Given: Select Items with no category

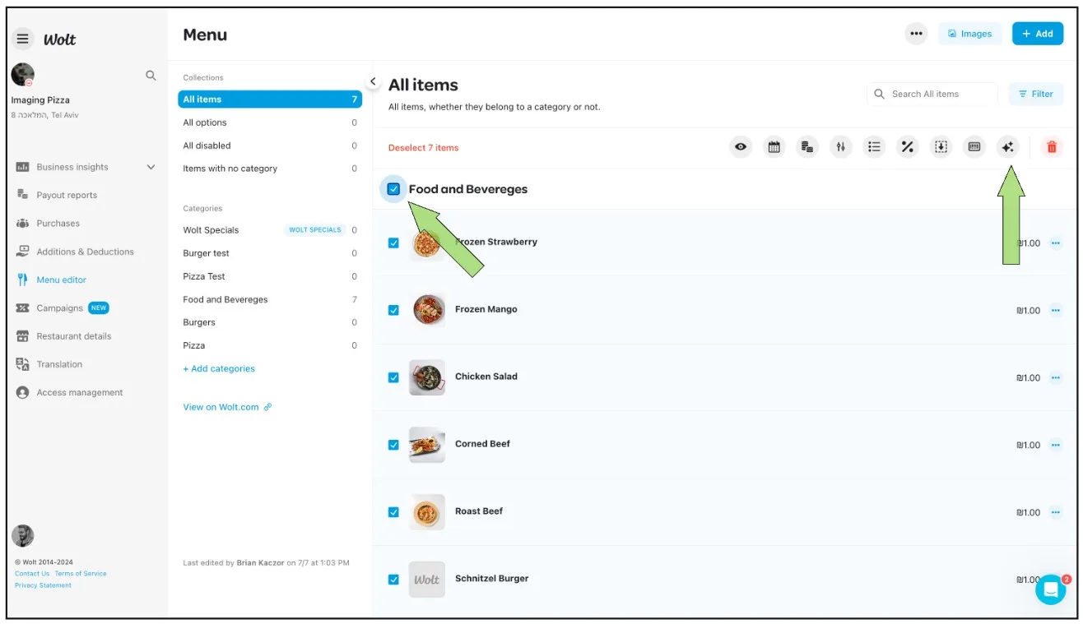Looking at the screenshot, I should click(x=270, y=169).
